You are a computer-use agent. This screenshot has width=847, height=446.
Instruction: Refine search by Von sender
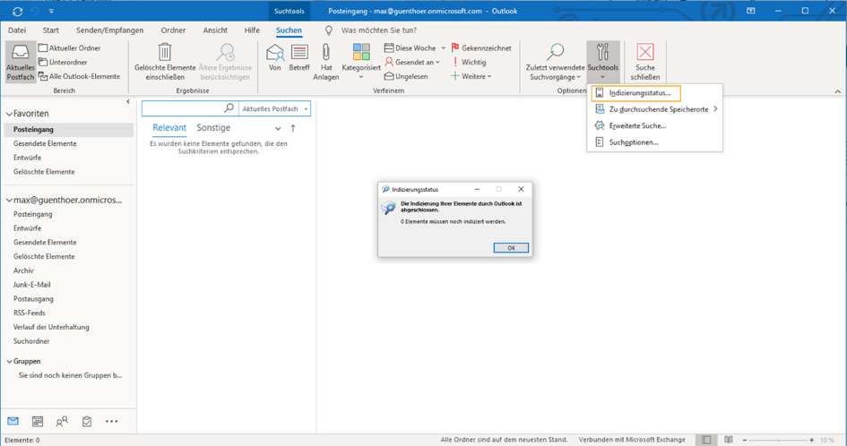tap(275, 58)
